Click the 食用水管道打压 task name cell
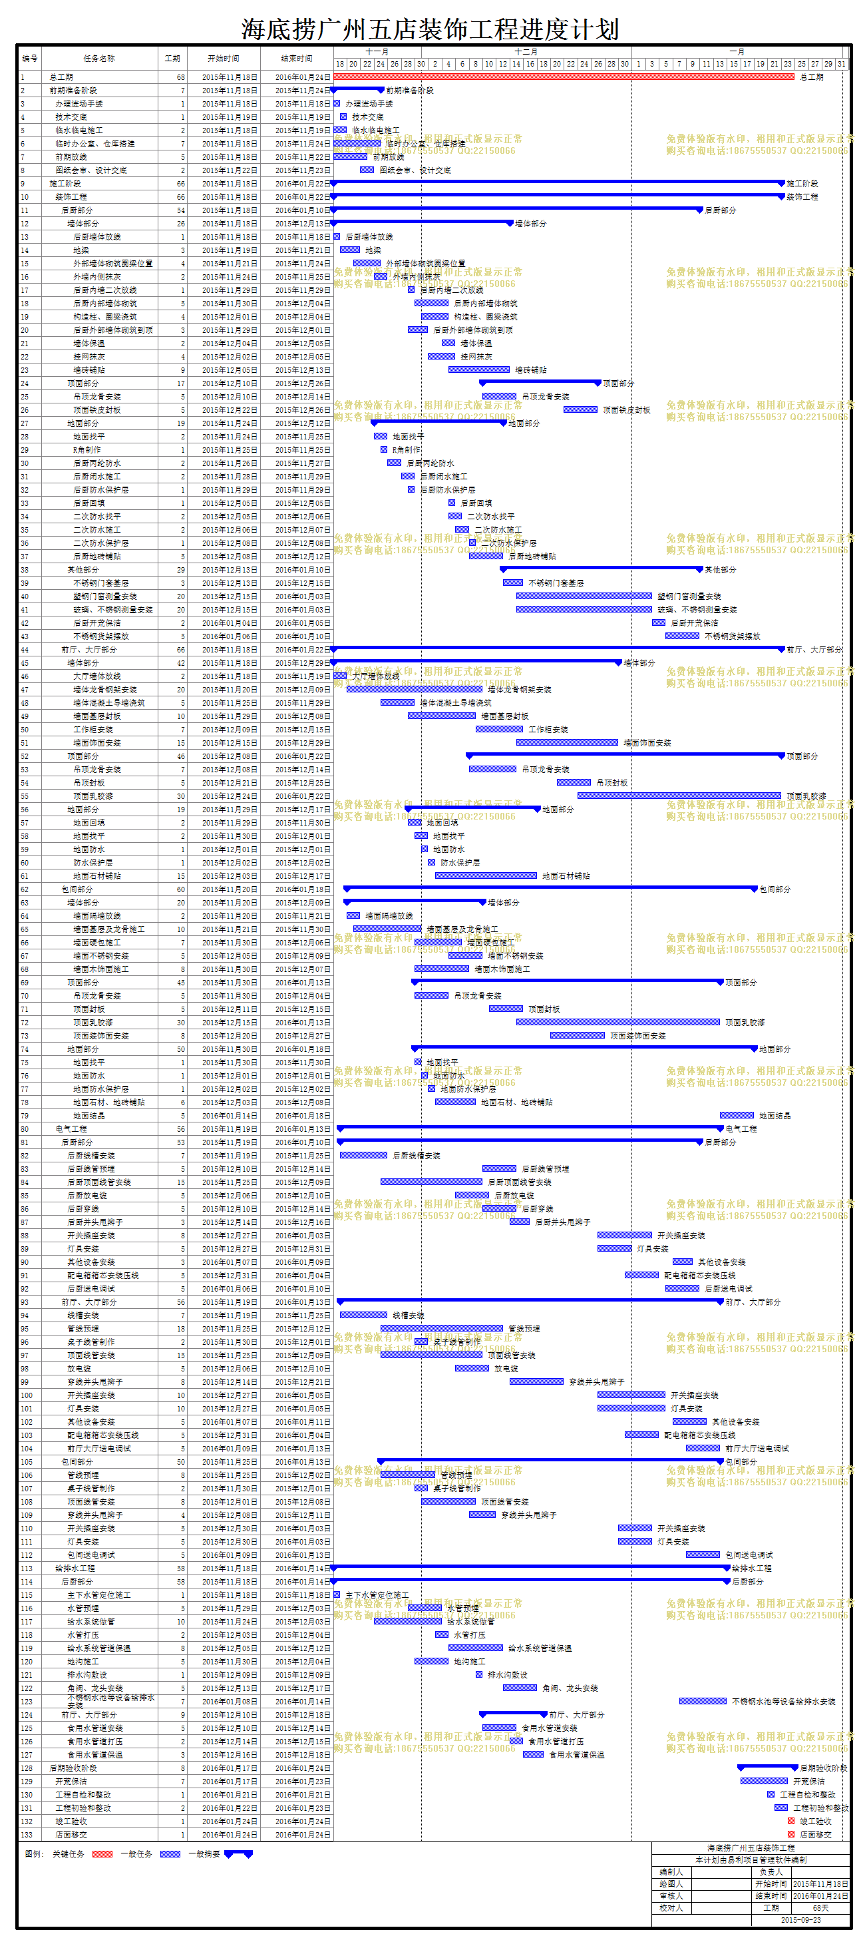The height and width of the screenshot is (1944, 867). pos(95,1742)
